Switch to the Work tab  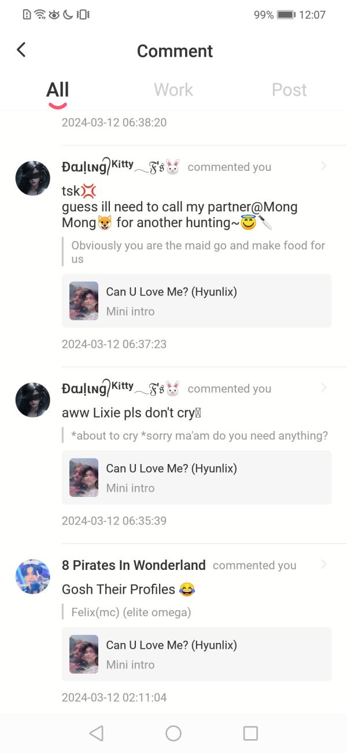click(x=173, y=90)
